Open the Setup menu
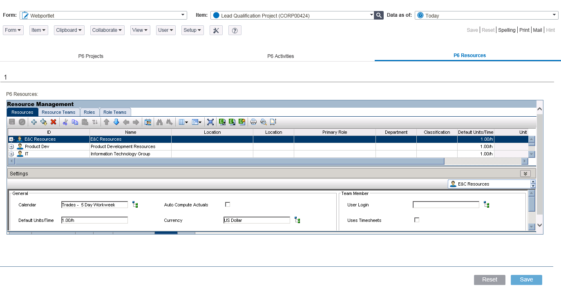 click(192, 30)
